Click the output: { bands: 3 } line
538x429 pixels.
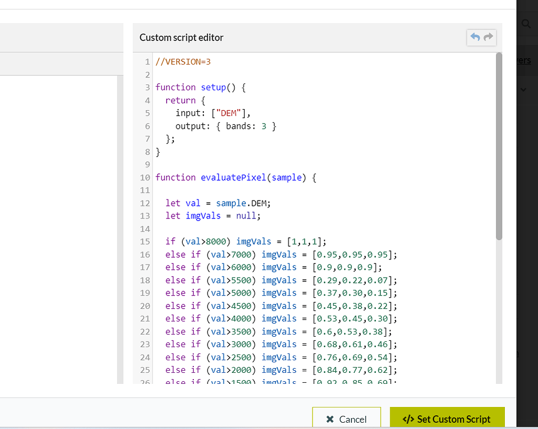[225, 126]
